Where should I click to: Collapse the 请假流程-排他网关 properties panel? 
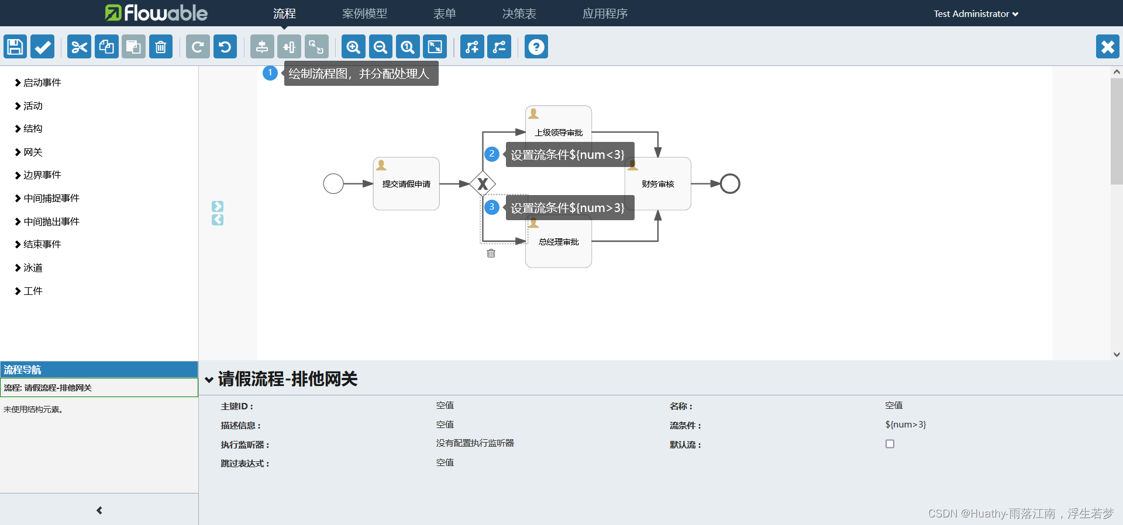209,380
